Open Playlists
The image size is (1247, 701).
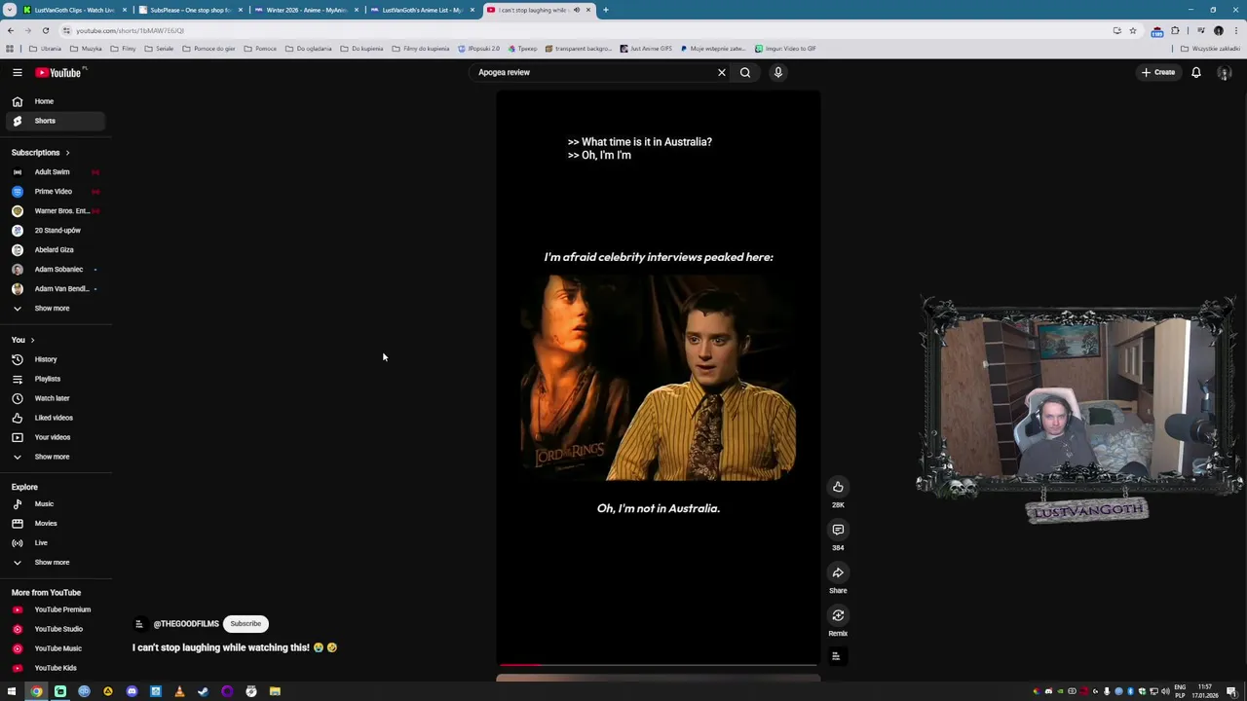point(54,379)
